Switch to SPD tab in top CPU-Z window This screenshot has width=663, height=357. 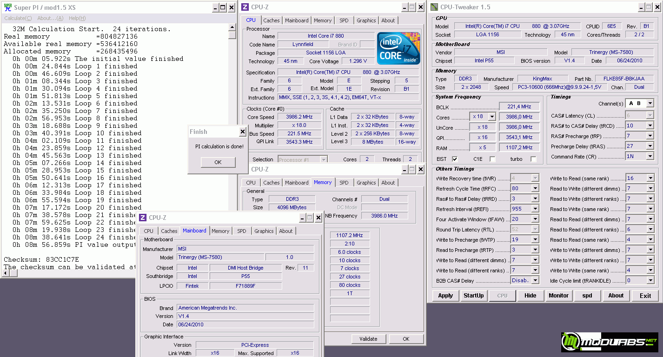point(344,20)
